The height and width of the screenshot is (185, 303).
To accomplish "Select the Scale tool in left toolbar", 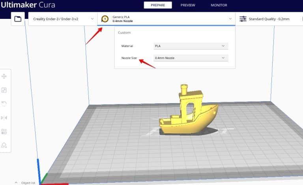I will tap(4, 90).
